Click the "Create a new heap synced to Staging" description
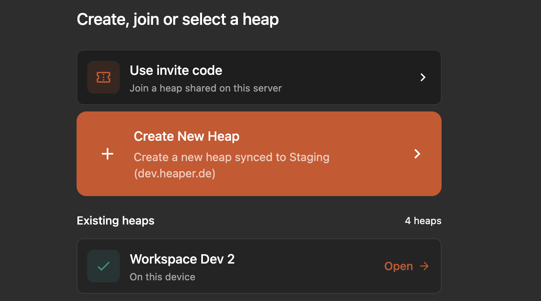541x301 pixels. [231, 165]
